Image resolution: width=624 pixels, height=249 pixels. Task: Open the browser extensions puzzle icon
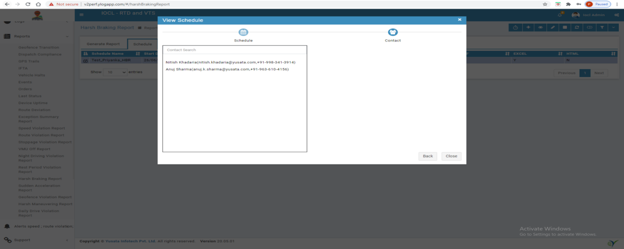[x=568, y=4]
